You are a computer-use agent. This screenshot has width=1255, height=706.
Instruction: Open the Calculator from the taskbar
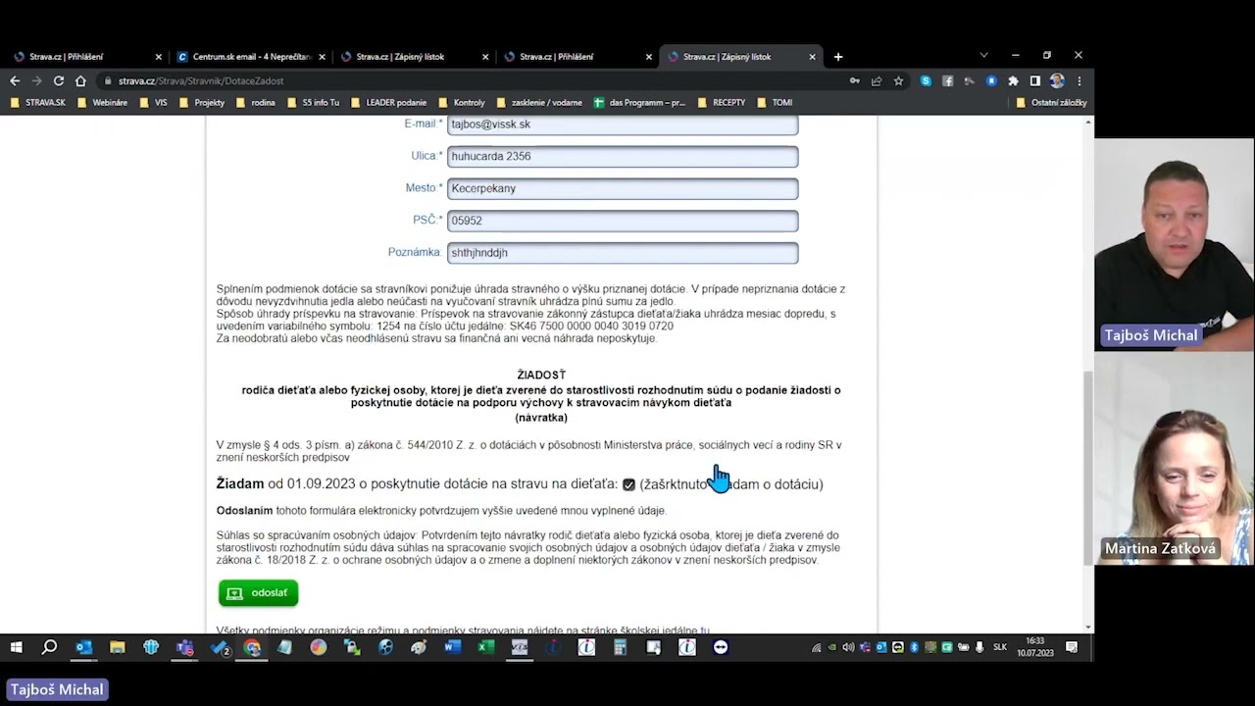tap(620, 647)
